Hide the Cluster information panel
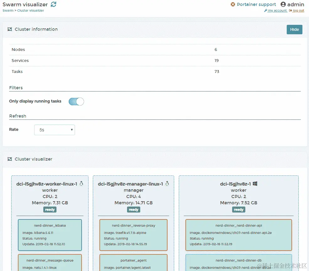This screenshot has width=309, height=271. point(295,30)
